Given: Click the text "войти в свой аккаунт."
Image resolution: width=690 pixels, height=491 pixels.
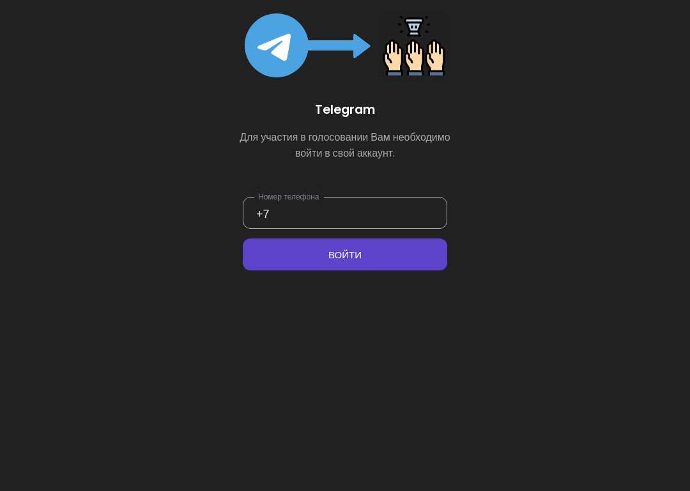Looking at the screenshot, I should [x=345, y=153].
